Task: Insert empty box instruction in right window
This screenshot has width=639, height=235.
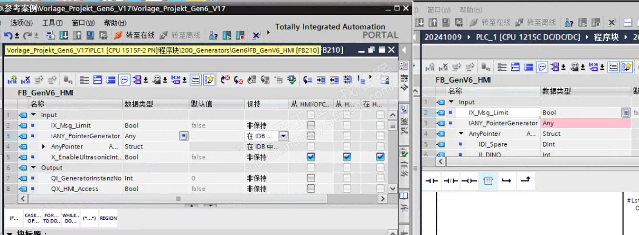Action: point(488,181)
